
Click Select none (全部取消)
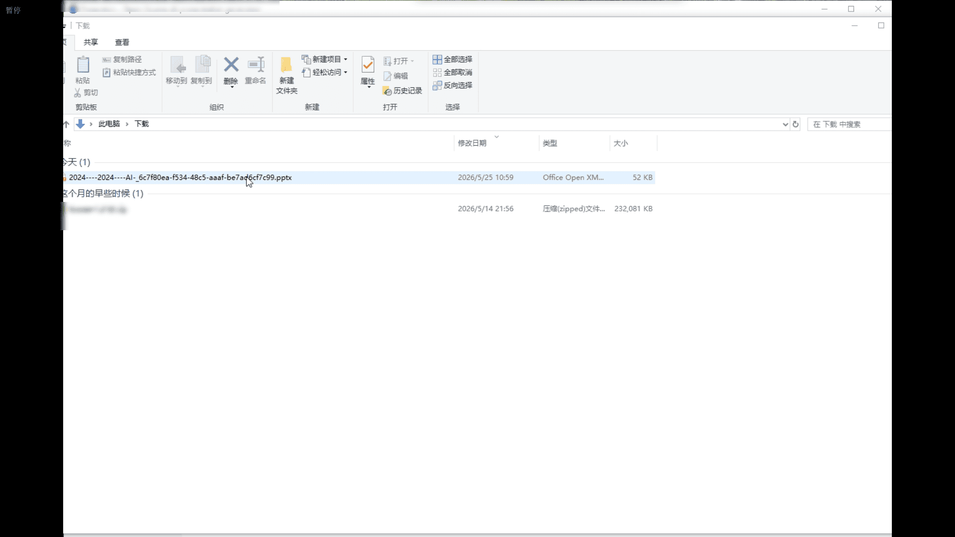(x=452, y=73)
